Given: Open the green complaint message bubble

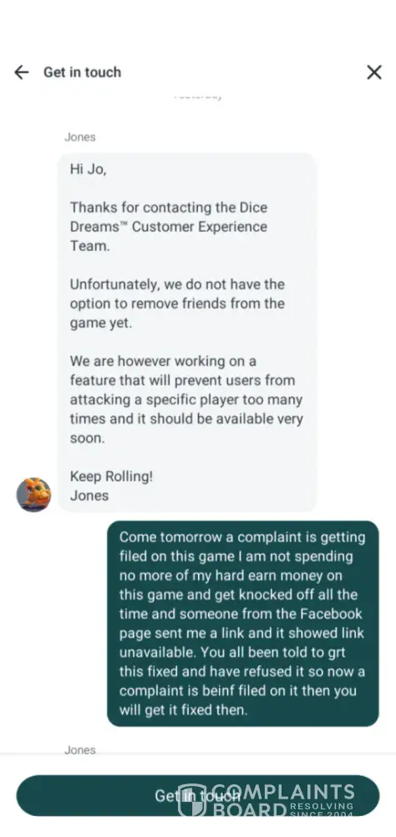Looking at the screenshot, I should tap(243, 624).
